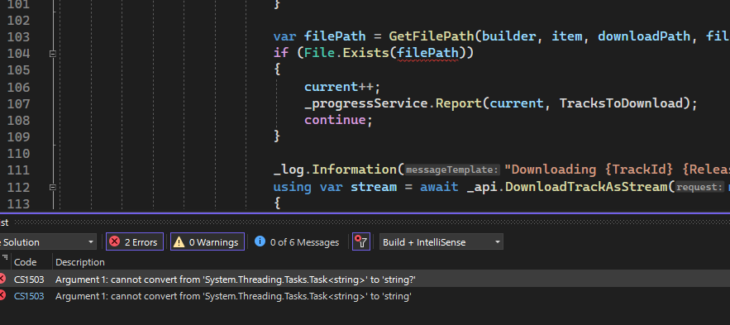The height and width of the screenshot is (325, 730).
Task: Open the Build + IntelliSense dropdown
Action: click(x=441, y=242)
